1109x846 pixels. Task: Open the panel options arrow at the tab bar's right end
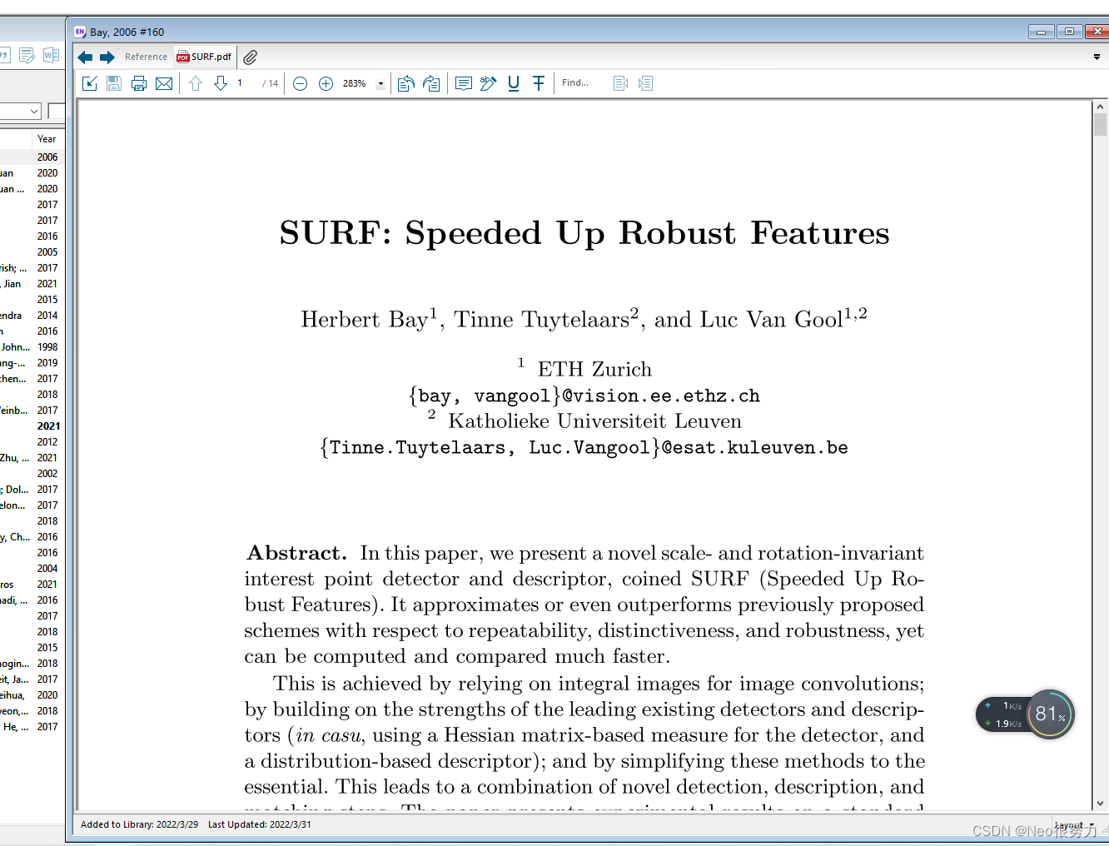point(1097,57)
